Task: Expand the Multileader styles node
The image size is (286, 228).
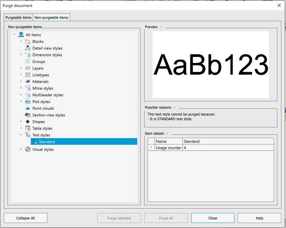Action: pos(21,95)
